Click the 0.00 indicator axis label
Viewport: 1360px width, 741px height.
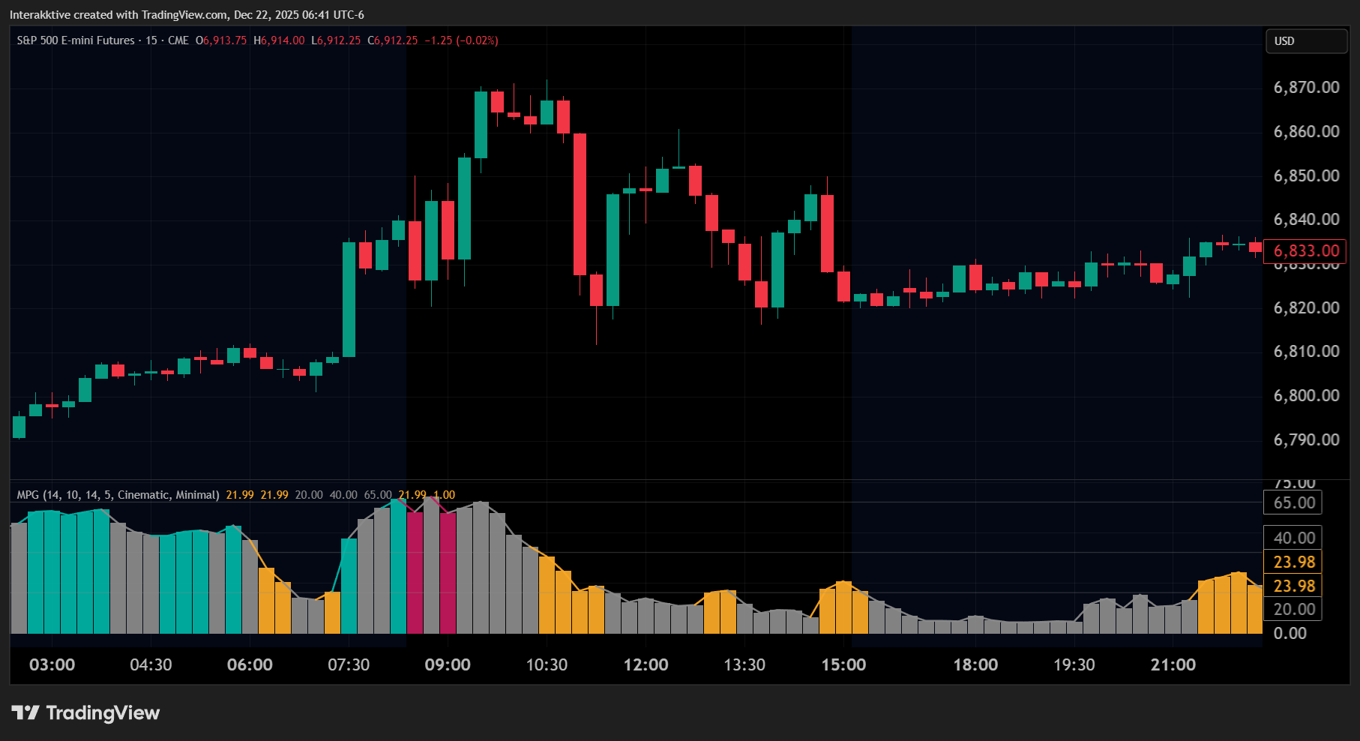pos(1290,634)
